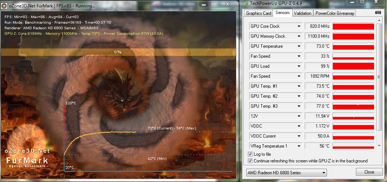Click the 56 °C VReg temperature value

pyautogui.click(x=318, y=146)
